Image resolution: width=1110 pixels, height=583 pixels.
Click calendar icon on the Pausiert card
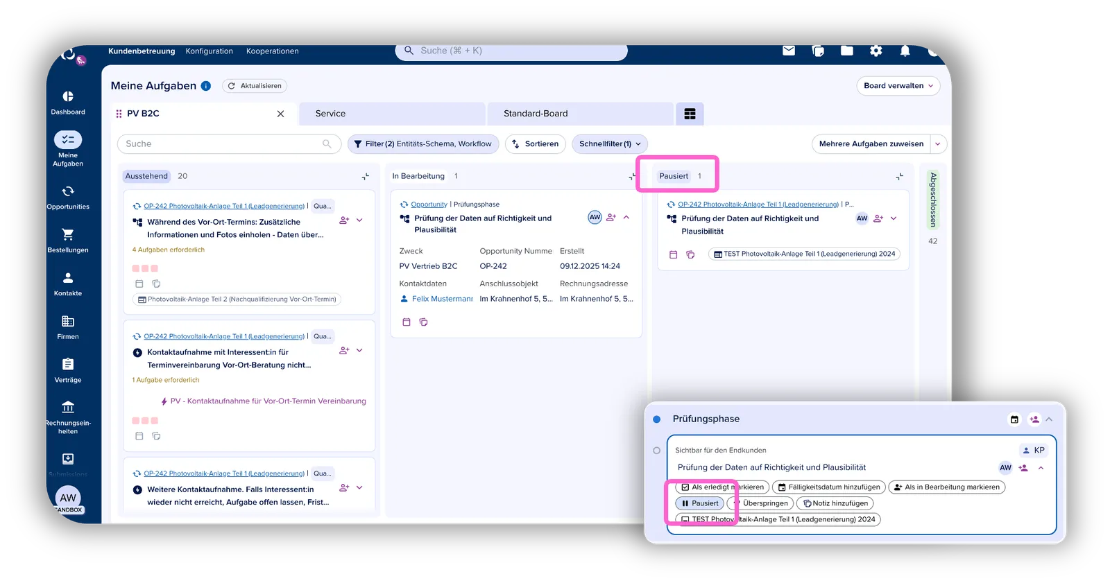point(673,254)
